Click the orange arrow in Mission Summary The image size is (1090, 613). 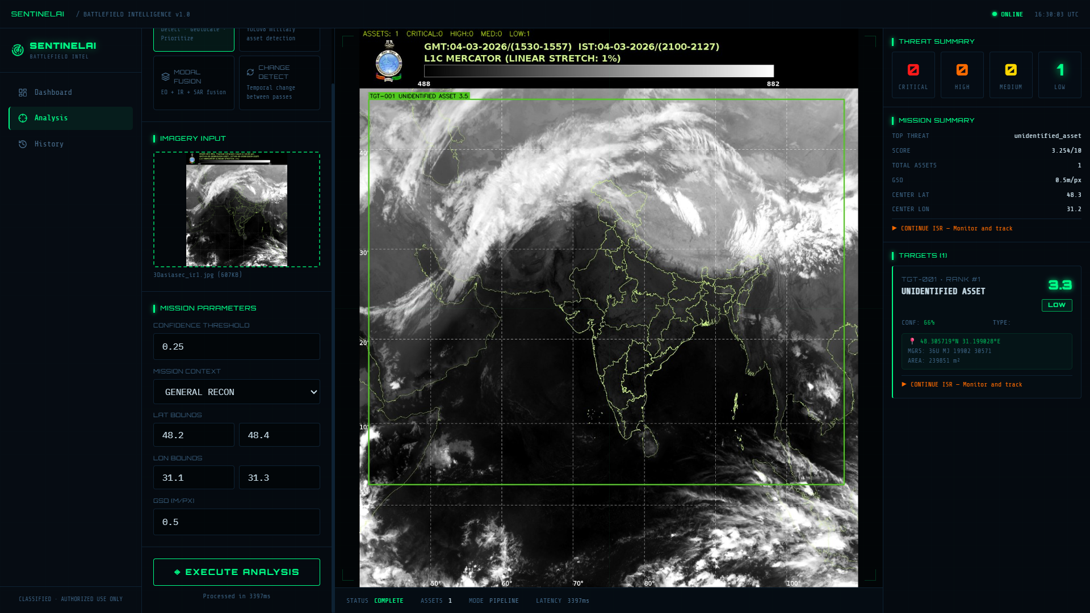tap(895, 228)
